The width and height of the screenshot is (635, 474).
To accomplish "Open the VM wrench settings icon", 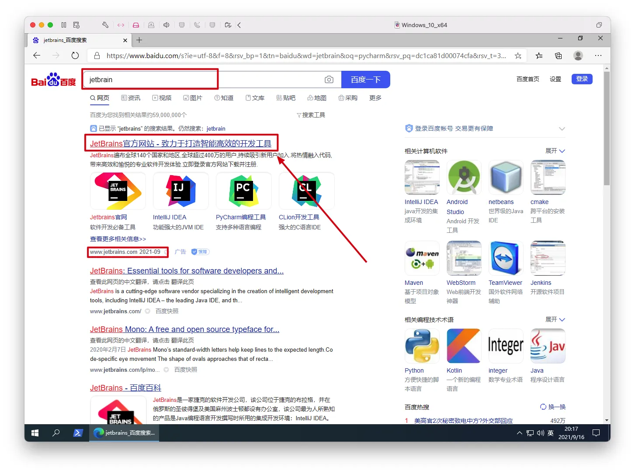I will click(105, 25).
